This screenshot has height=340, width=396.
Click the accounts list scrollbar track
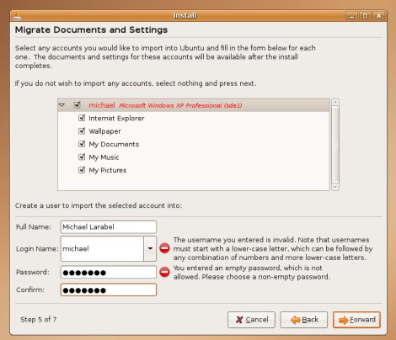click(x=335, y=145)
